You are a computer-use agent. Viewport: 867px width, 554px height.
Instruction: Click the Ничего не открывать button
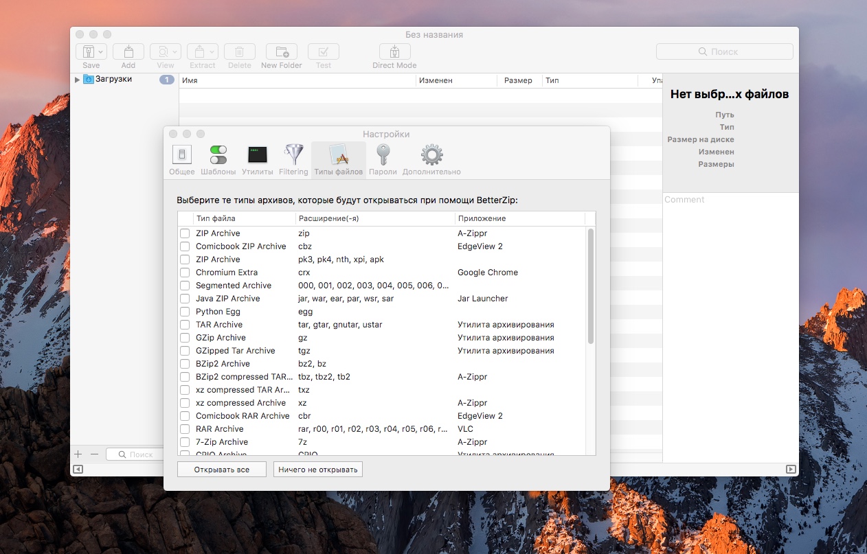pyautogui.click(x=317, y=470)
